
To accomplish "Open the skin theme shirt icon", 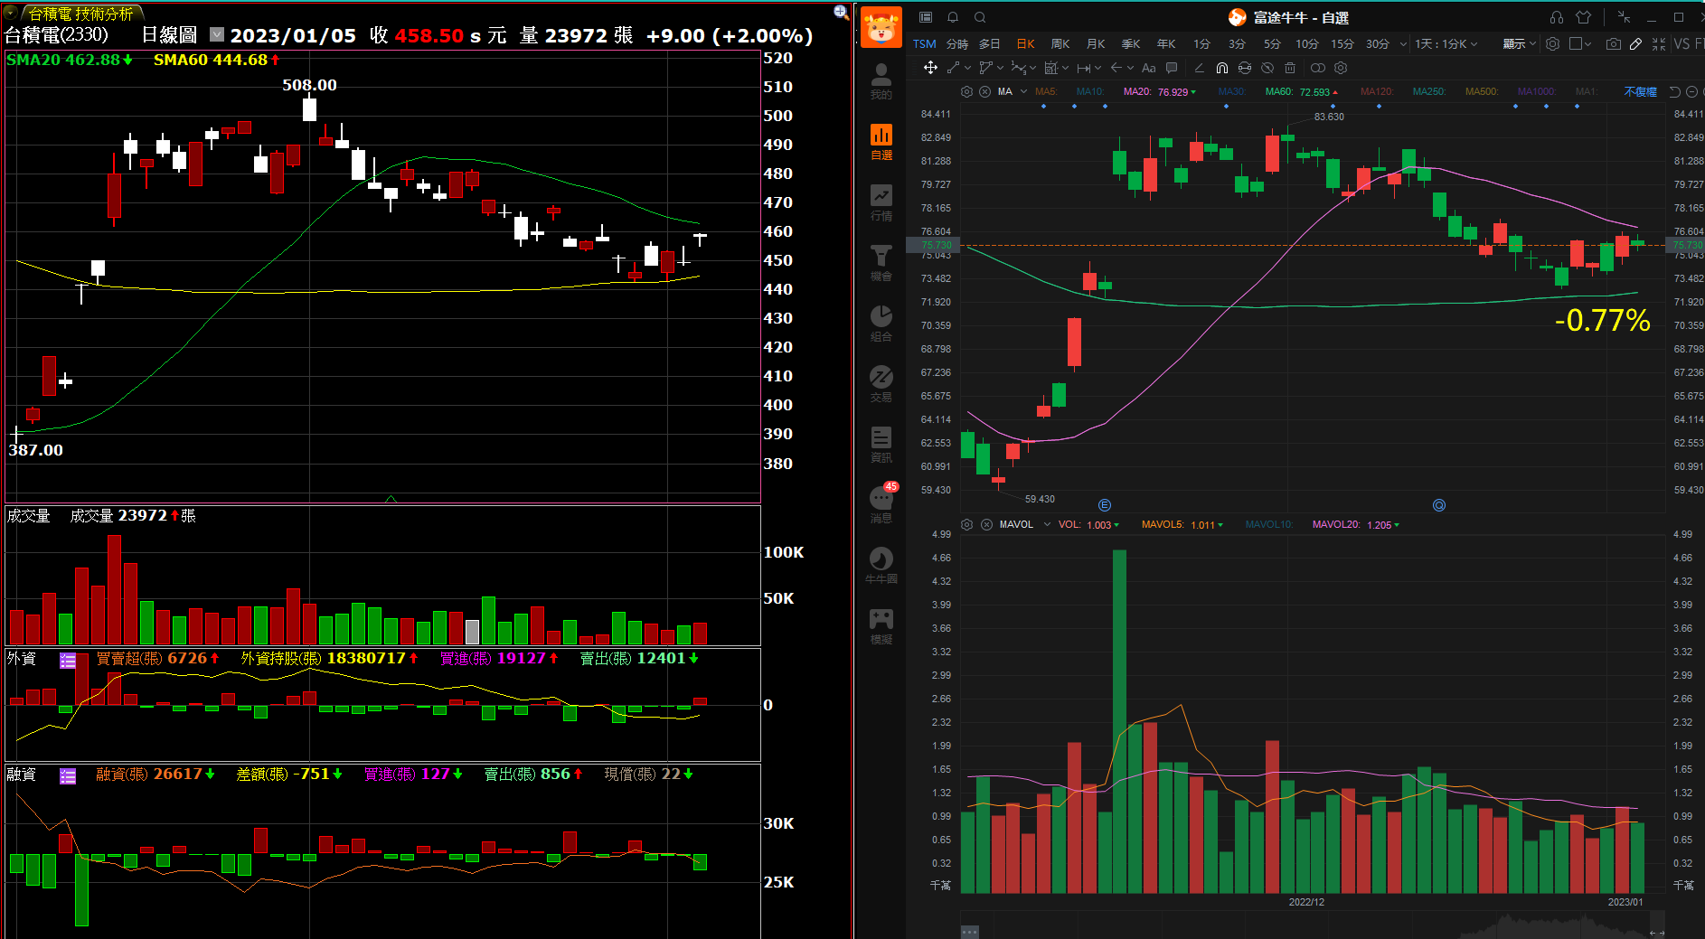I will (x=1583, y=17).
